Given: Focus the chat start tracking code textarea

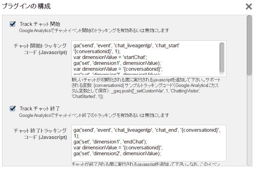Looking at the screenshot, I should click(x=149, y=59).
